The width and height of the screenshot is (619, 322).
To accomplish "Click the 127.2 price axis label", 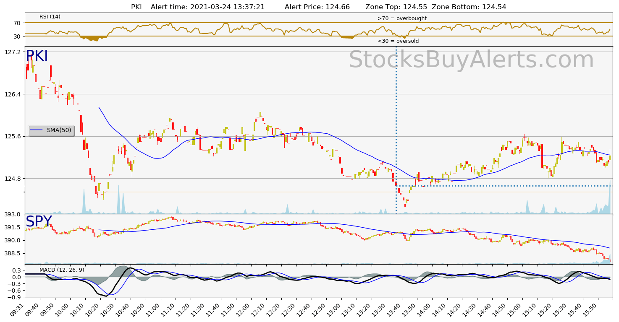I will (x=13, y=52).
